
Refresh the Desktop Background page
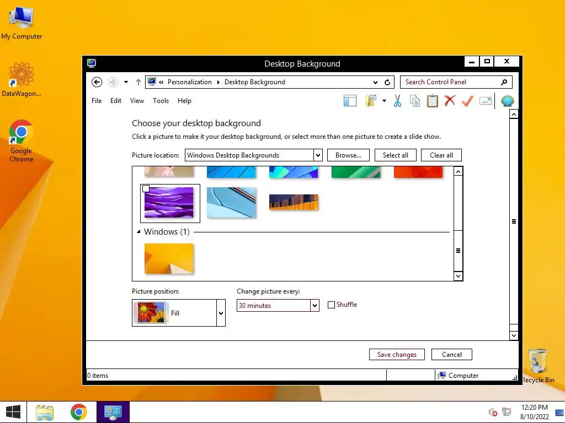point(387,82)
